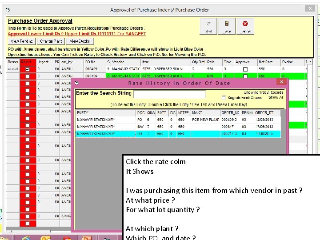Click the approval grid's scroll-up arrow
The height and width of the screenshot is (240, 320).
[x=310, y=62]
